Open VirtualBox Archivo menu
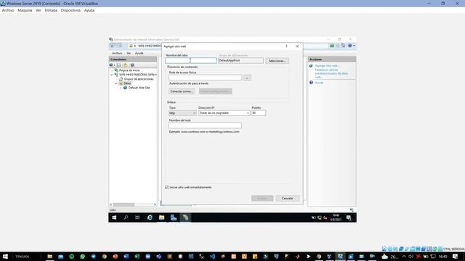 click(x=8, y=10)
